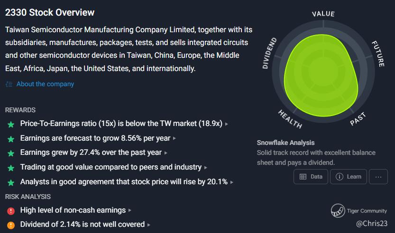395x233 pixels.
Task: Select the VALUE axis label on snowflake
Action: pyautogui.click(x=323, y=13)
